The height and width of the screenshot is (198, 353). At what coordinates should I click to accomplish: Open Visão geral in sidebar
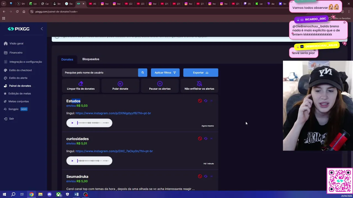click(x=16, y=43)
